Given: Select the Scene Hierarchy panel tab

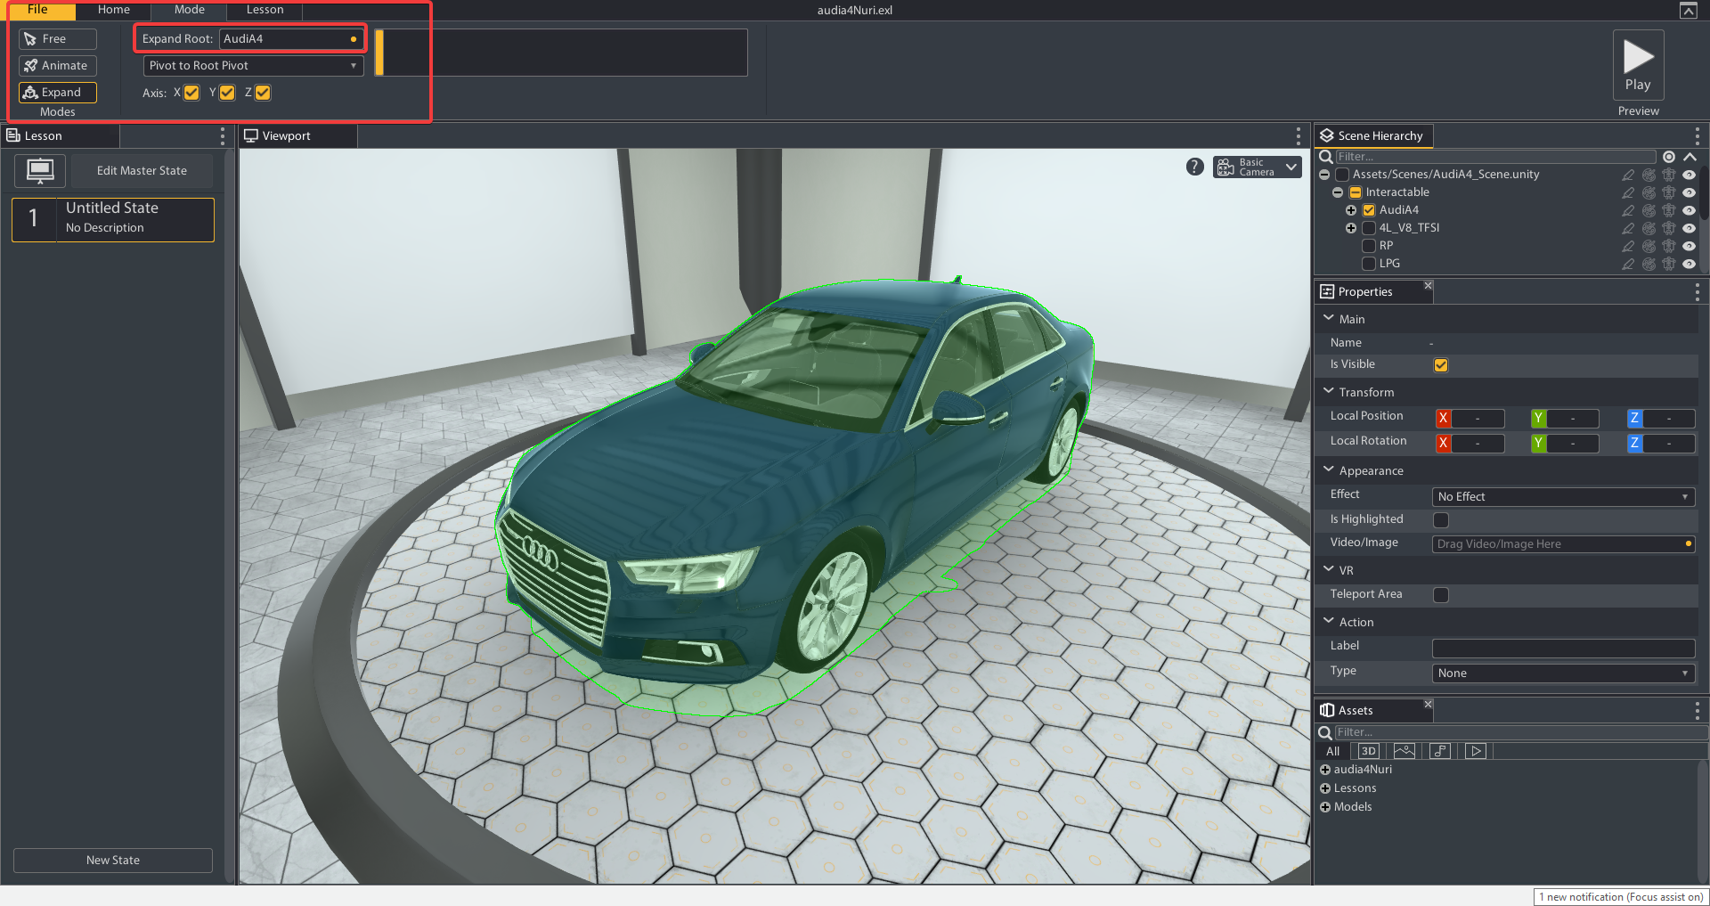Looking at the screenshot, I should (1372, 136).
